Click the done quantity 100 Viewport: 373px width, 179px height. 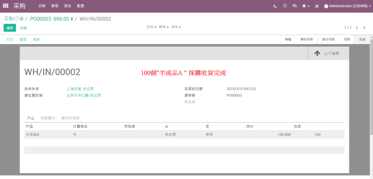coord(318,134)
